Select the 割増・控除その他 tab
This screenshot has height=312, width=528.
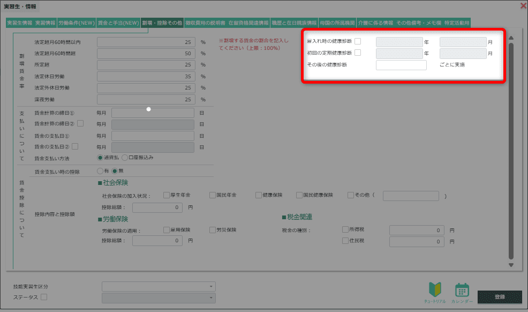pyautogui.click(x=162, y=23)
